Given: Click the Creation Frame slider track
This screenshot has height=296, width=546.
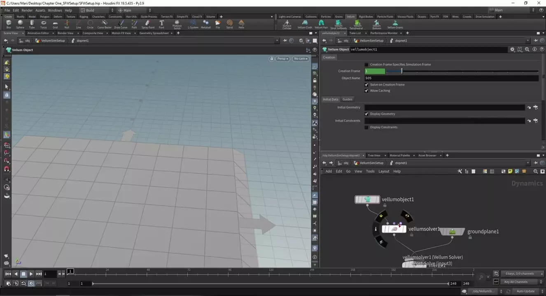Looking at the screenshot, I should [461, 71].
